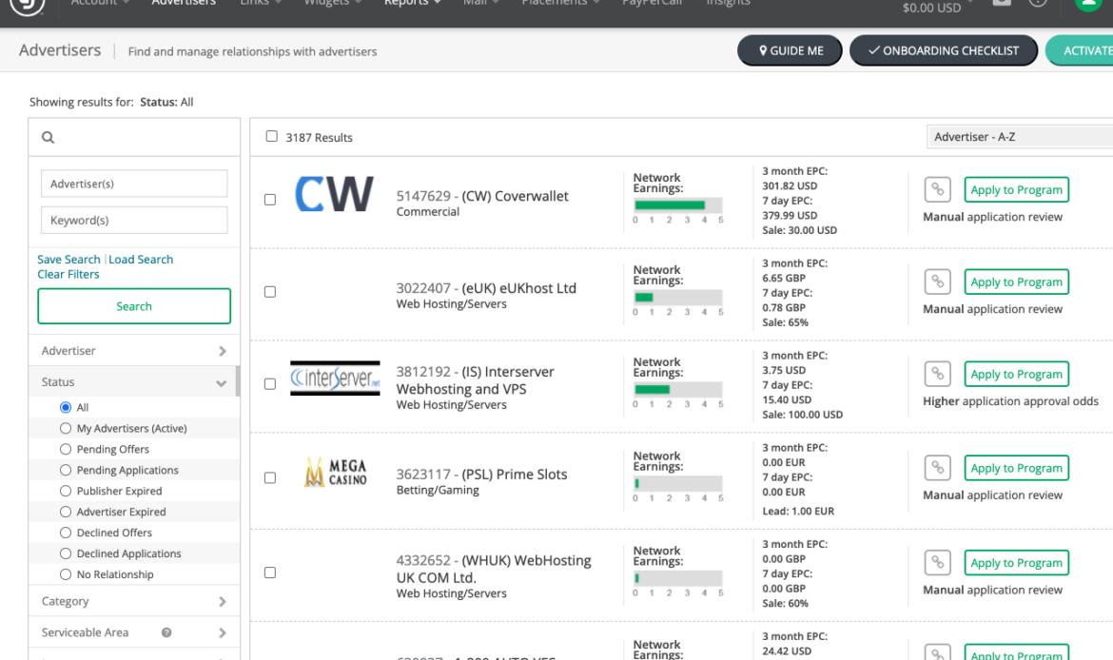Click the Interserver Network Earnings bar
1113x660 pixels.
tap(678, 390)
